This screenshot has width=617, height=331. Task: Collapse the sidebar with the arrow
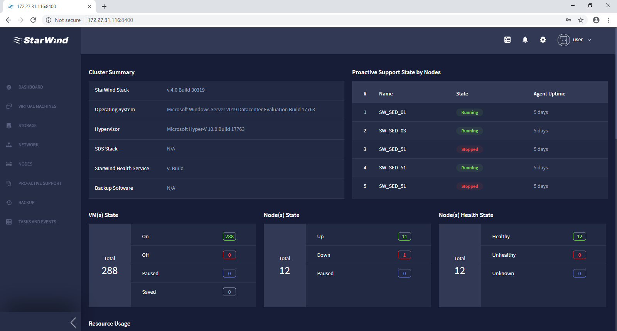[73, 323]
